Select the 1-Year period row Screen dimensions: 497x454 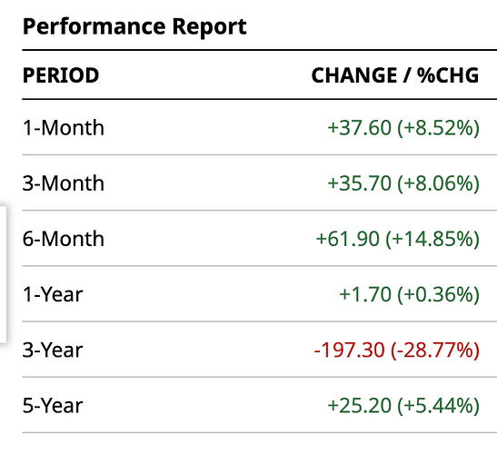(260, 294)
